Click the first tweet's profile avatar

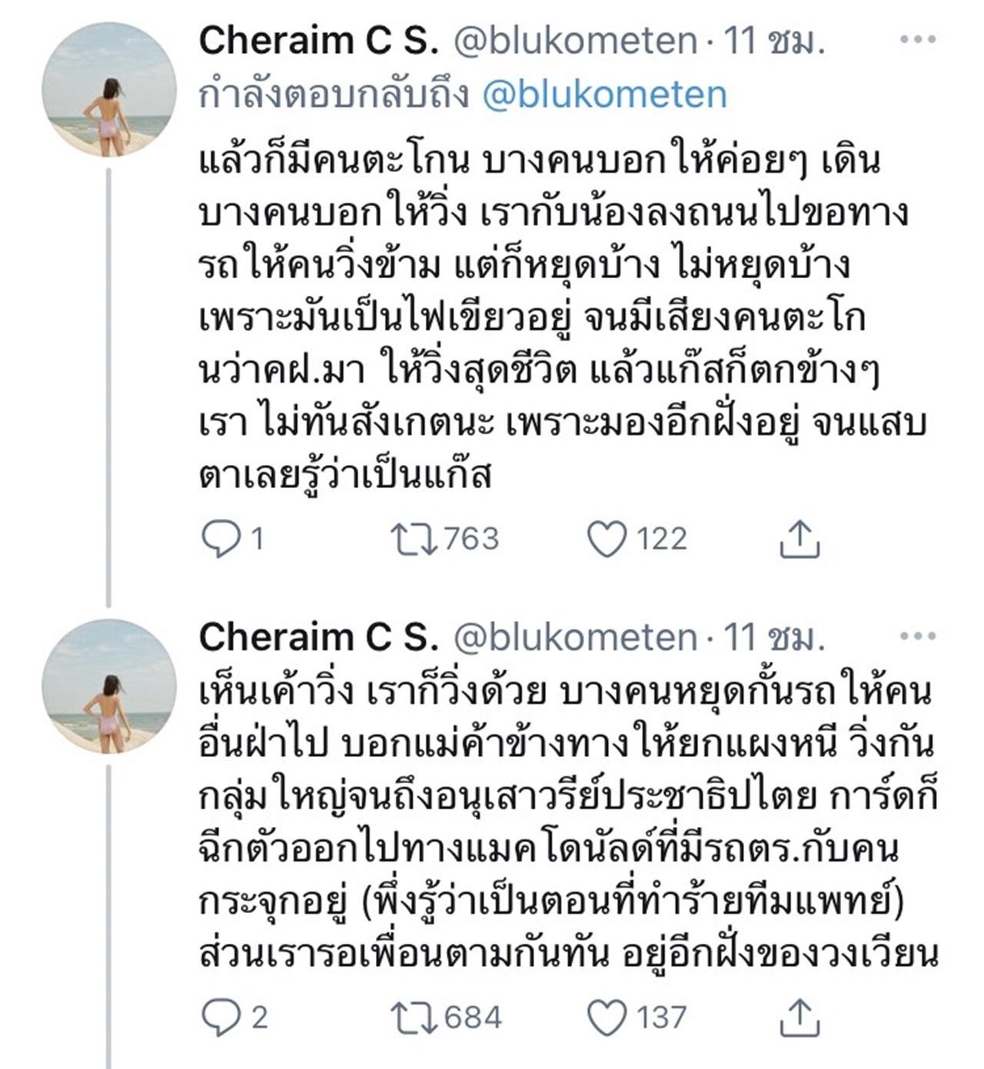108,90
